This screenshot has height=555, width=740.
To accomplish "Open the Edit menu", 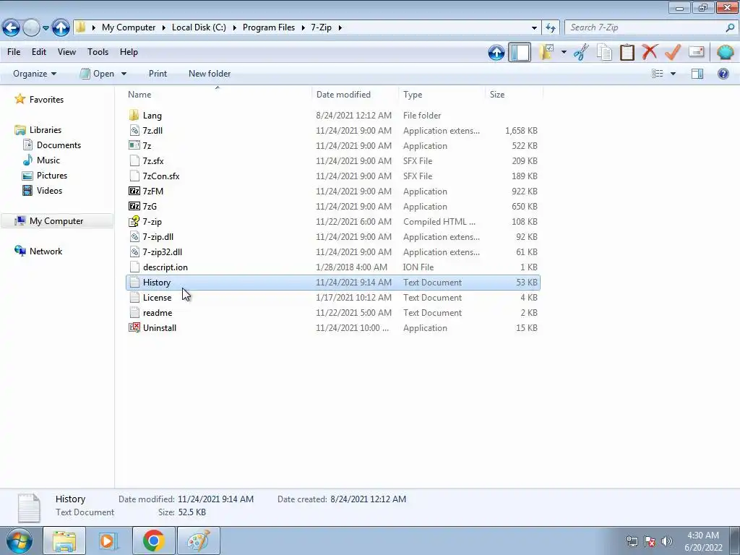I will 39,52.
